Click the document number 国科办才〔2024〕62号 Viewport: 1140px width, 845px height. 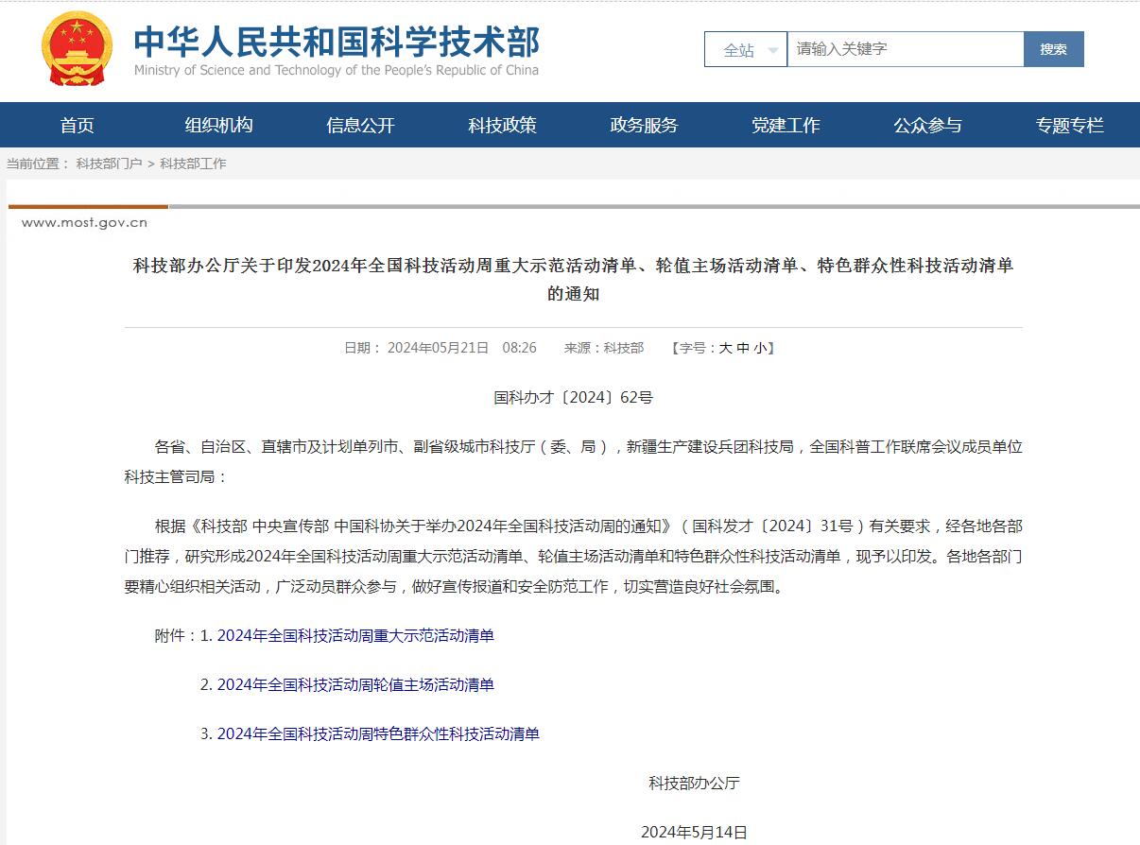click(574, 398)
